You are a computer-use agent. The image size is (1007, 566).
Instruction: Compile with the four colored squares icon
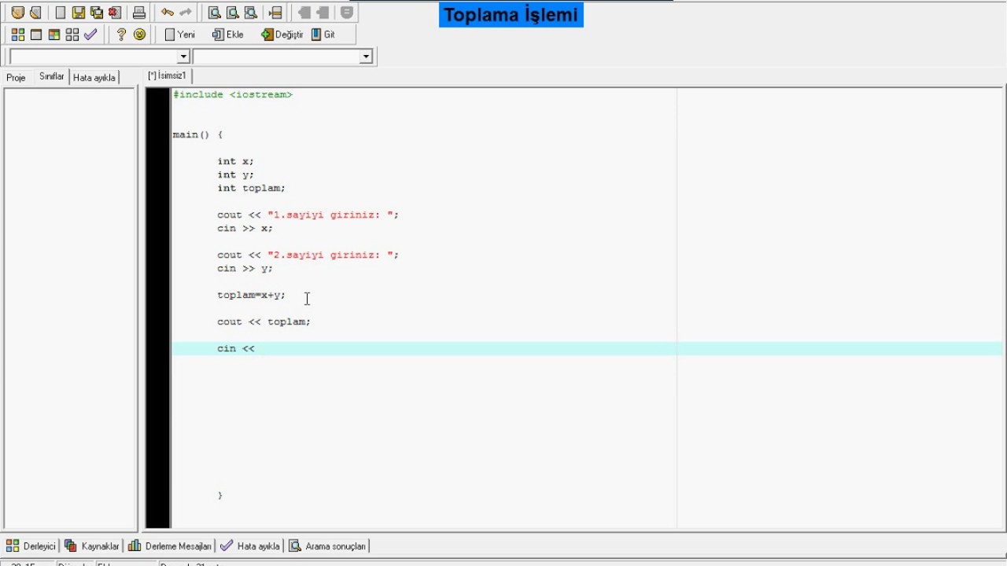click(17, 35)
